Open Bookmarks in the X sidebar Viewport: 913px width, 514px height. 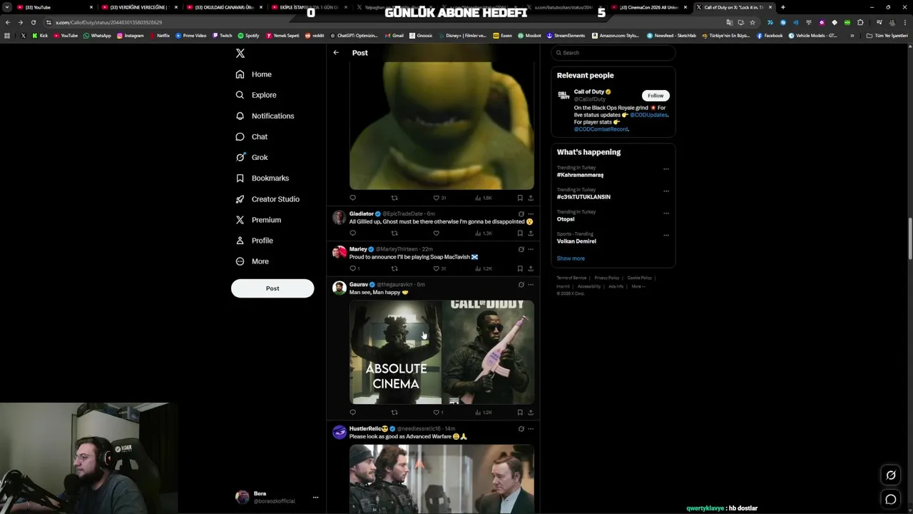[262, 178]
